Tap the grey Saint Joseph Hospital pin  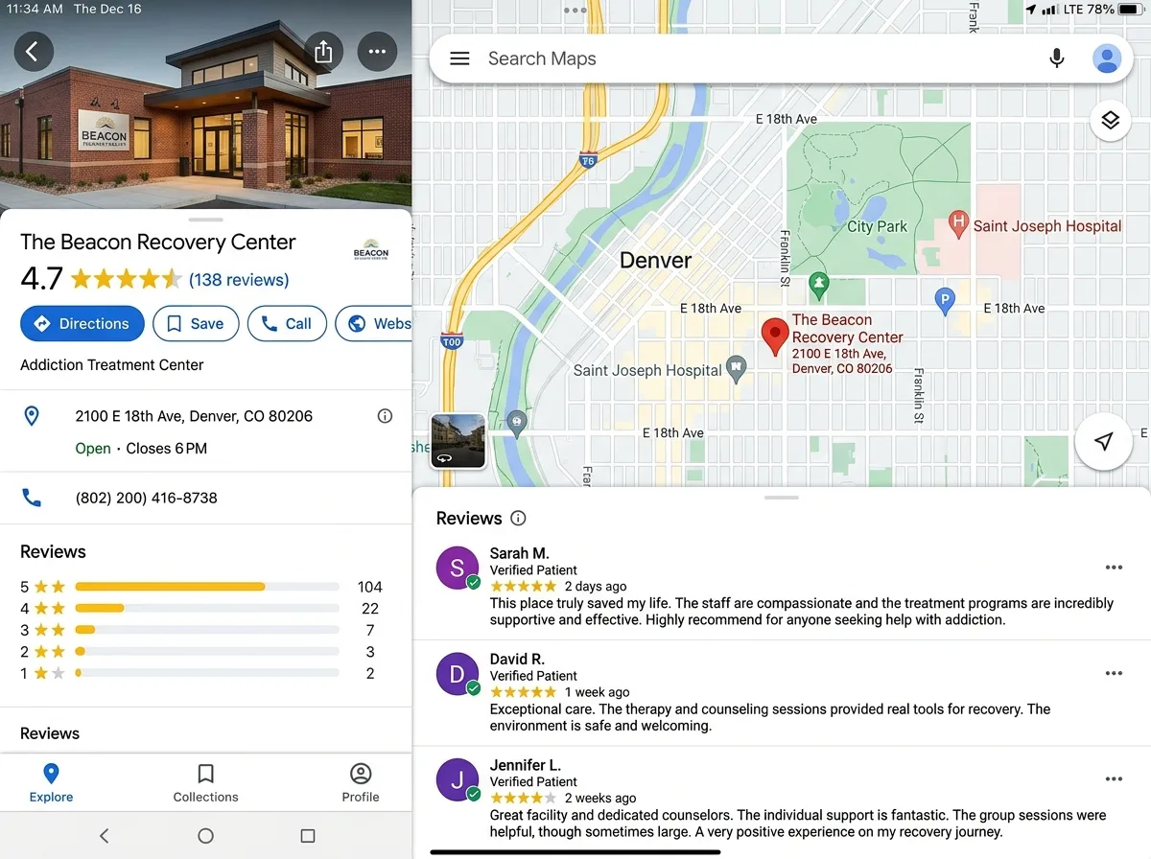pyautogui.click(x=736, y=368)
